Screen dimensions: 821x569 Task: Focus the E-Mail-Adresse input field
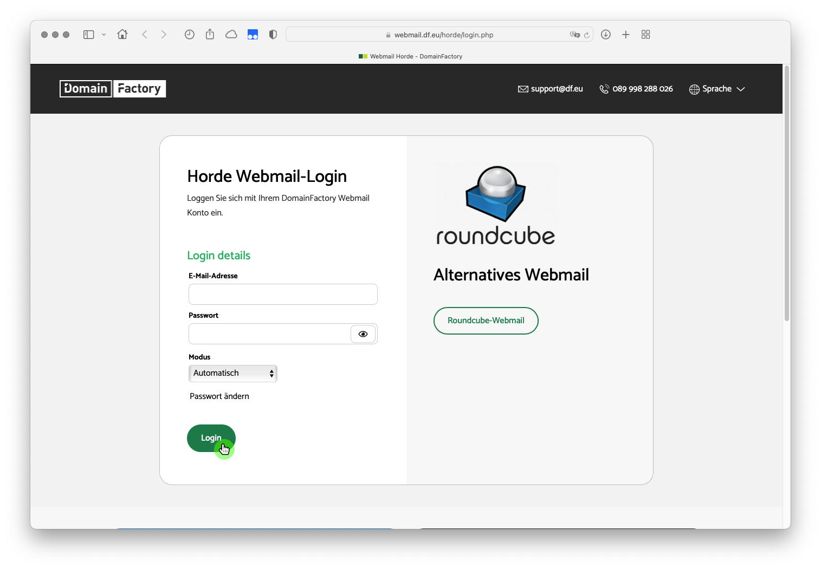click(283, 295)
